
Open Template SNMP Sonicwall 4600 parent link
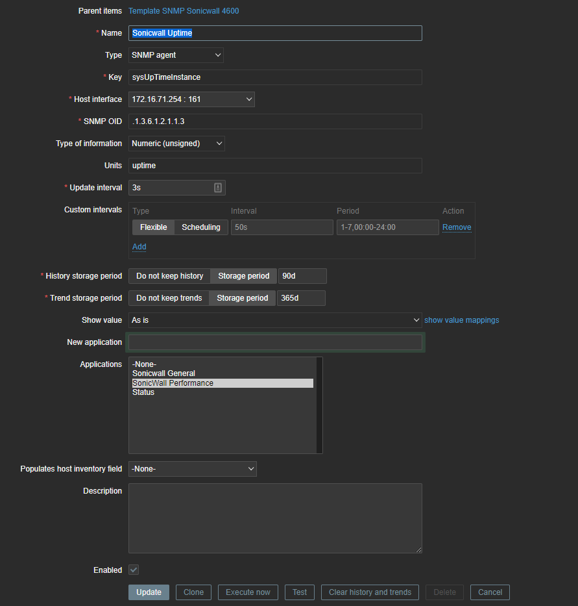pos(184,11)
